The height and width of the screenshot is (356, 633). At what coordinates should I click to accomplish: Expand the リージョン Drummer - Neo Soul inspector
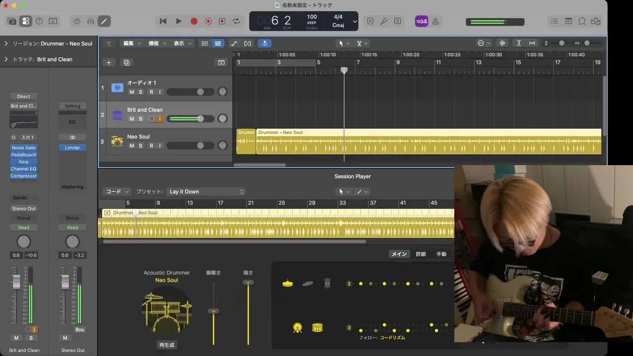pos(6,44)
